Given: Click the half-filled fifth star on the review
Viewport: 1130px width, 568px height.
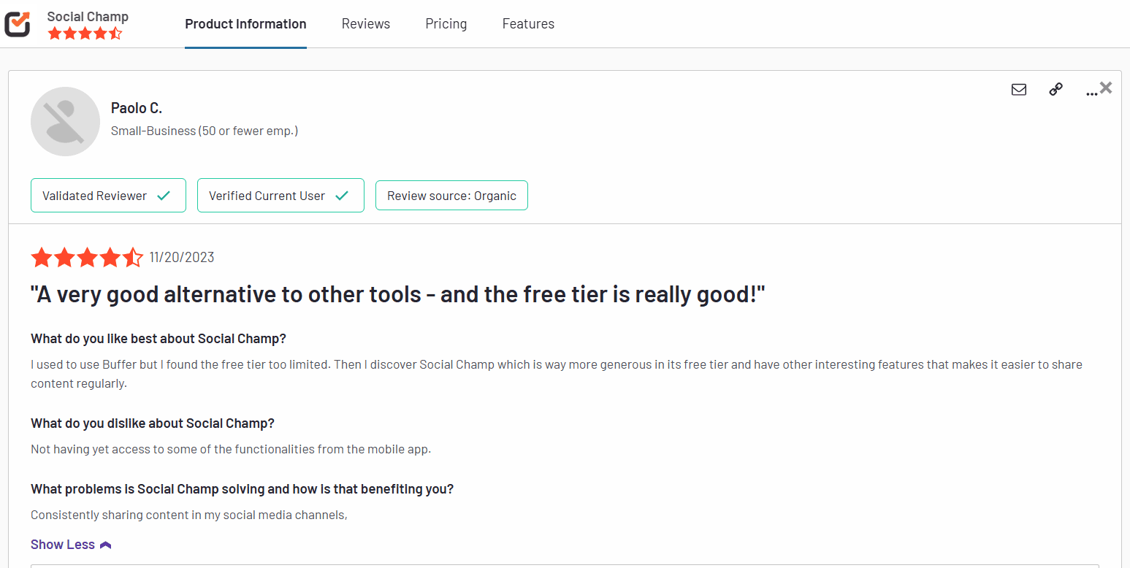Looking at the screenshot, I should click(x=133, y=257).
